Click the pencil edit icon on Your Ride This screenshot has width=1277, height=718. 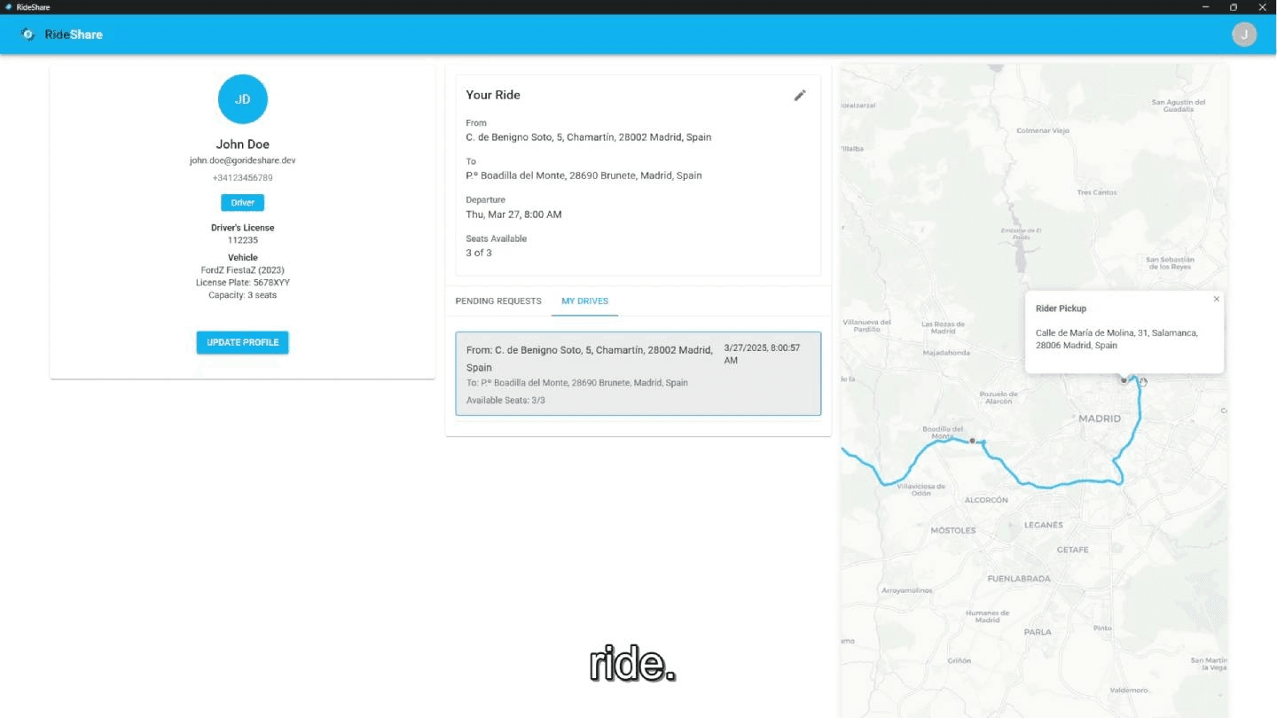[800, 95]
